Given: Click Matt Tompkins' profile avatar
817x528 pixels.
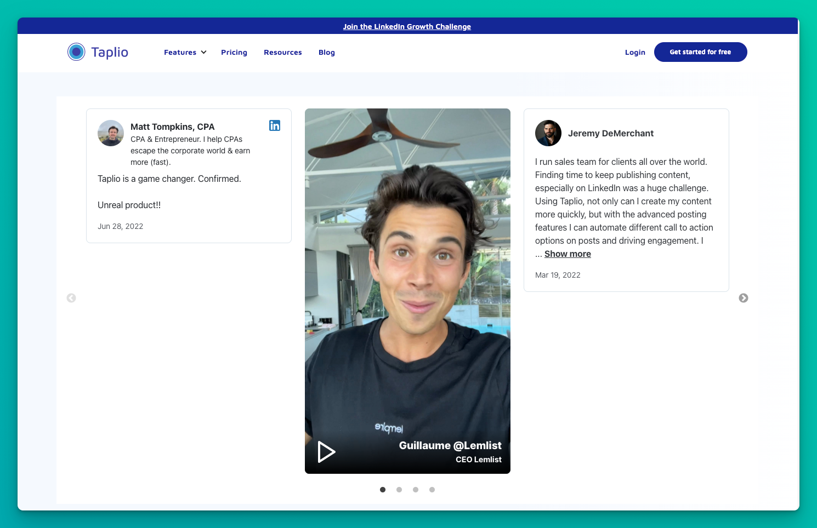Looking at the screenshot, I should pos(111,133).
